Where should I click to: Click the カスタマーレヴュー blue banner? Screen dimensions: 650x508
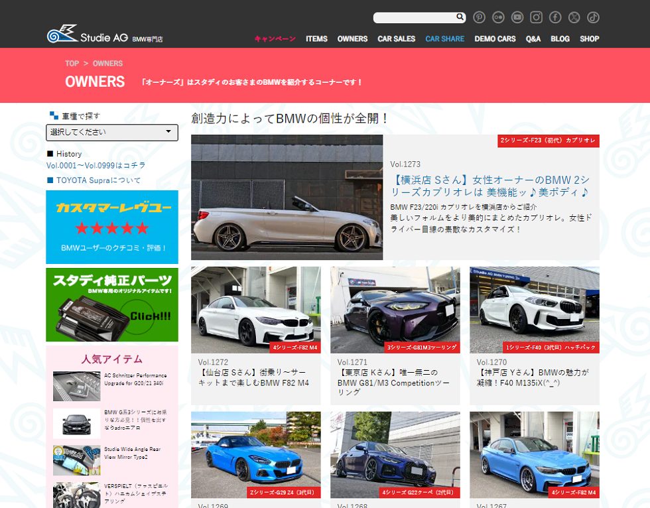click(x=112, y=227)
